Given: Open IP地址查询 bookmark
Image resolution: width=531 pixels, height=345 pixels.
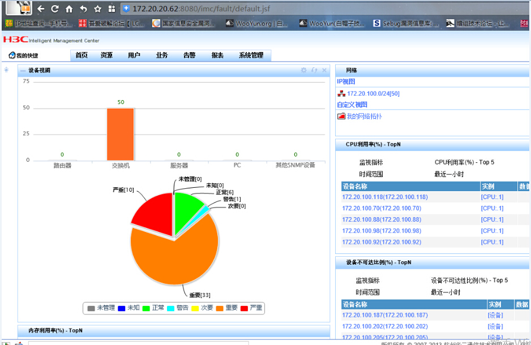Looking at the screenshot, I should point(39,23).
